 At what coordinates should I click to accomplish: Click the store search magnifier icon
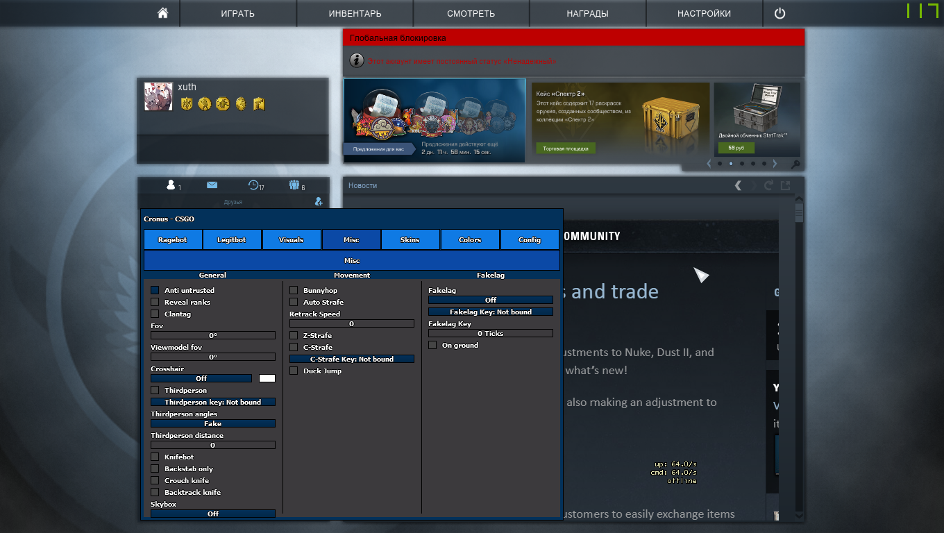795,164
